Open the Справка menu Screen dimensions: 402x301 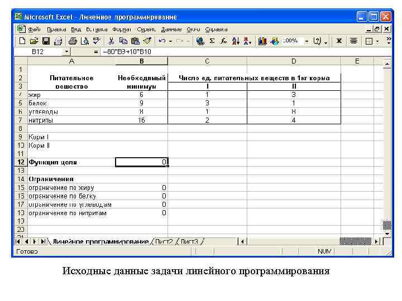216,30
